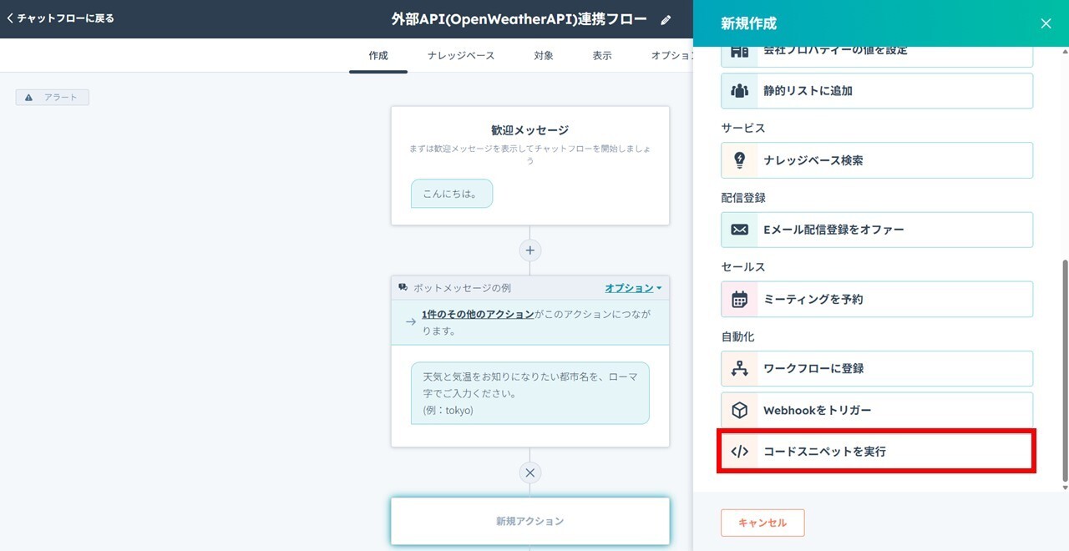Screen dimensions: 1069x551
Task: Select the コードスニペットを実行 code icon
Action: tap(740, 451)
